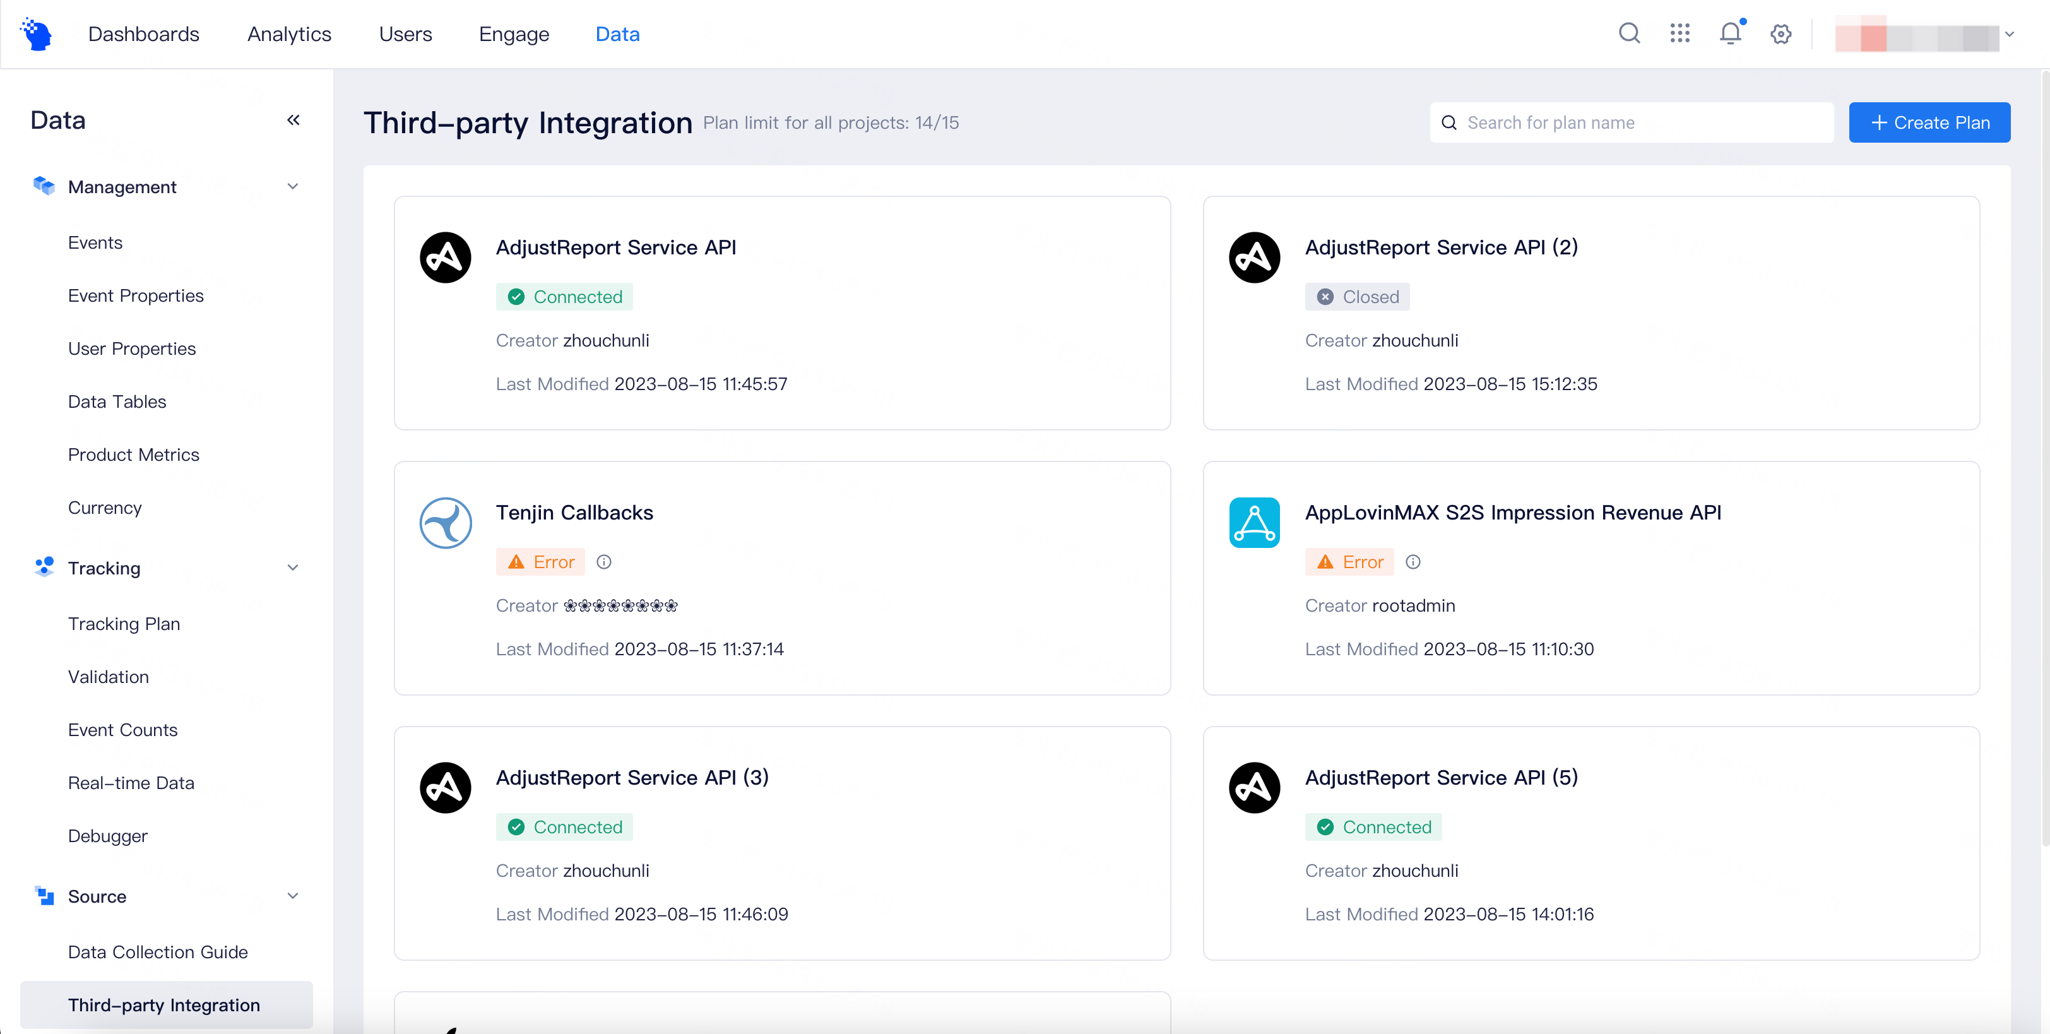The image size is (2050, 1034).
Task: Click the Adjust icon on AdjustReport Service API card
Action: pos(445,257)
